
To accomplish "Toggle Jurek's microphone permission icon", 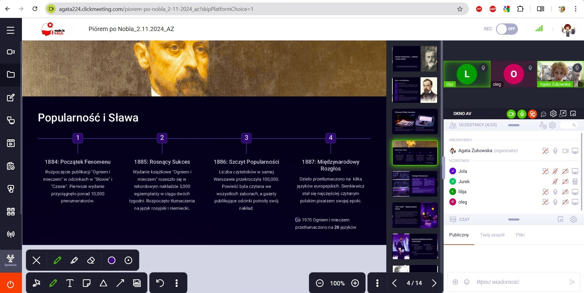I will [x=555, y=182].
